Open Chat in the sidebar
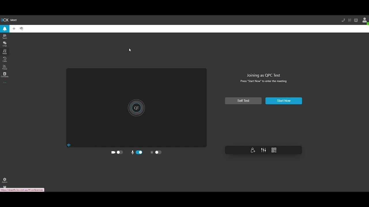 pyautogui.click(x=5, y=44)
